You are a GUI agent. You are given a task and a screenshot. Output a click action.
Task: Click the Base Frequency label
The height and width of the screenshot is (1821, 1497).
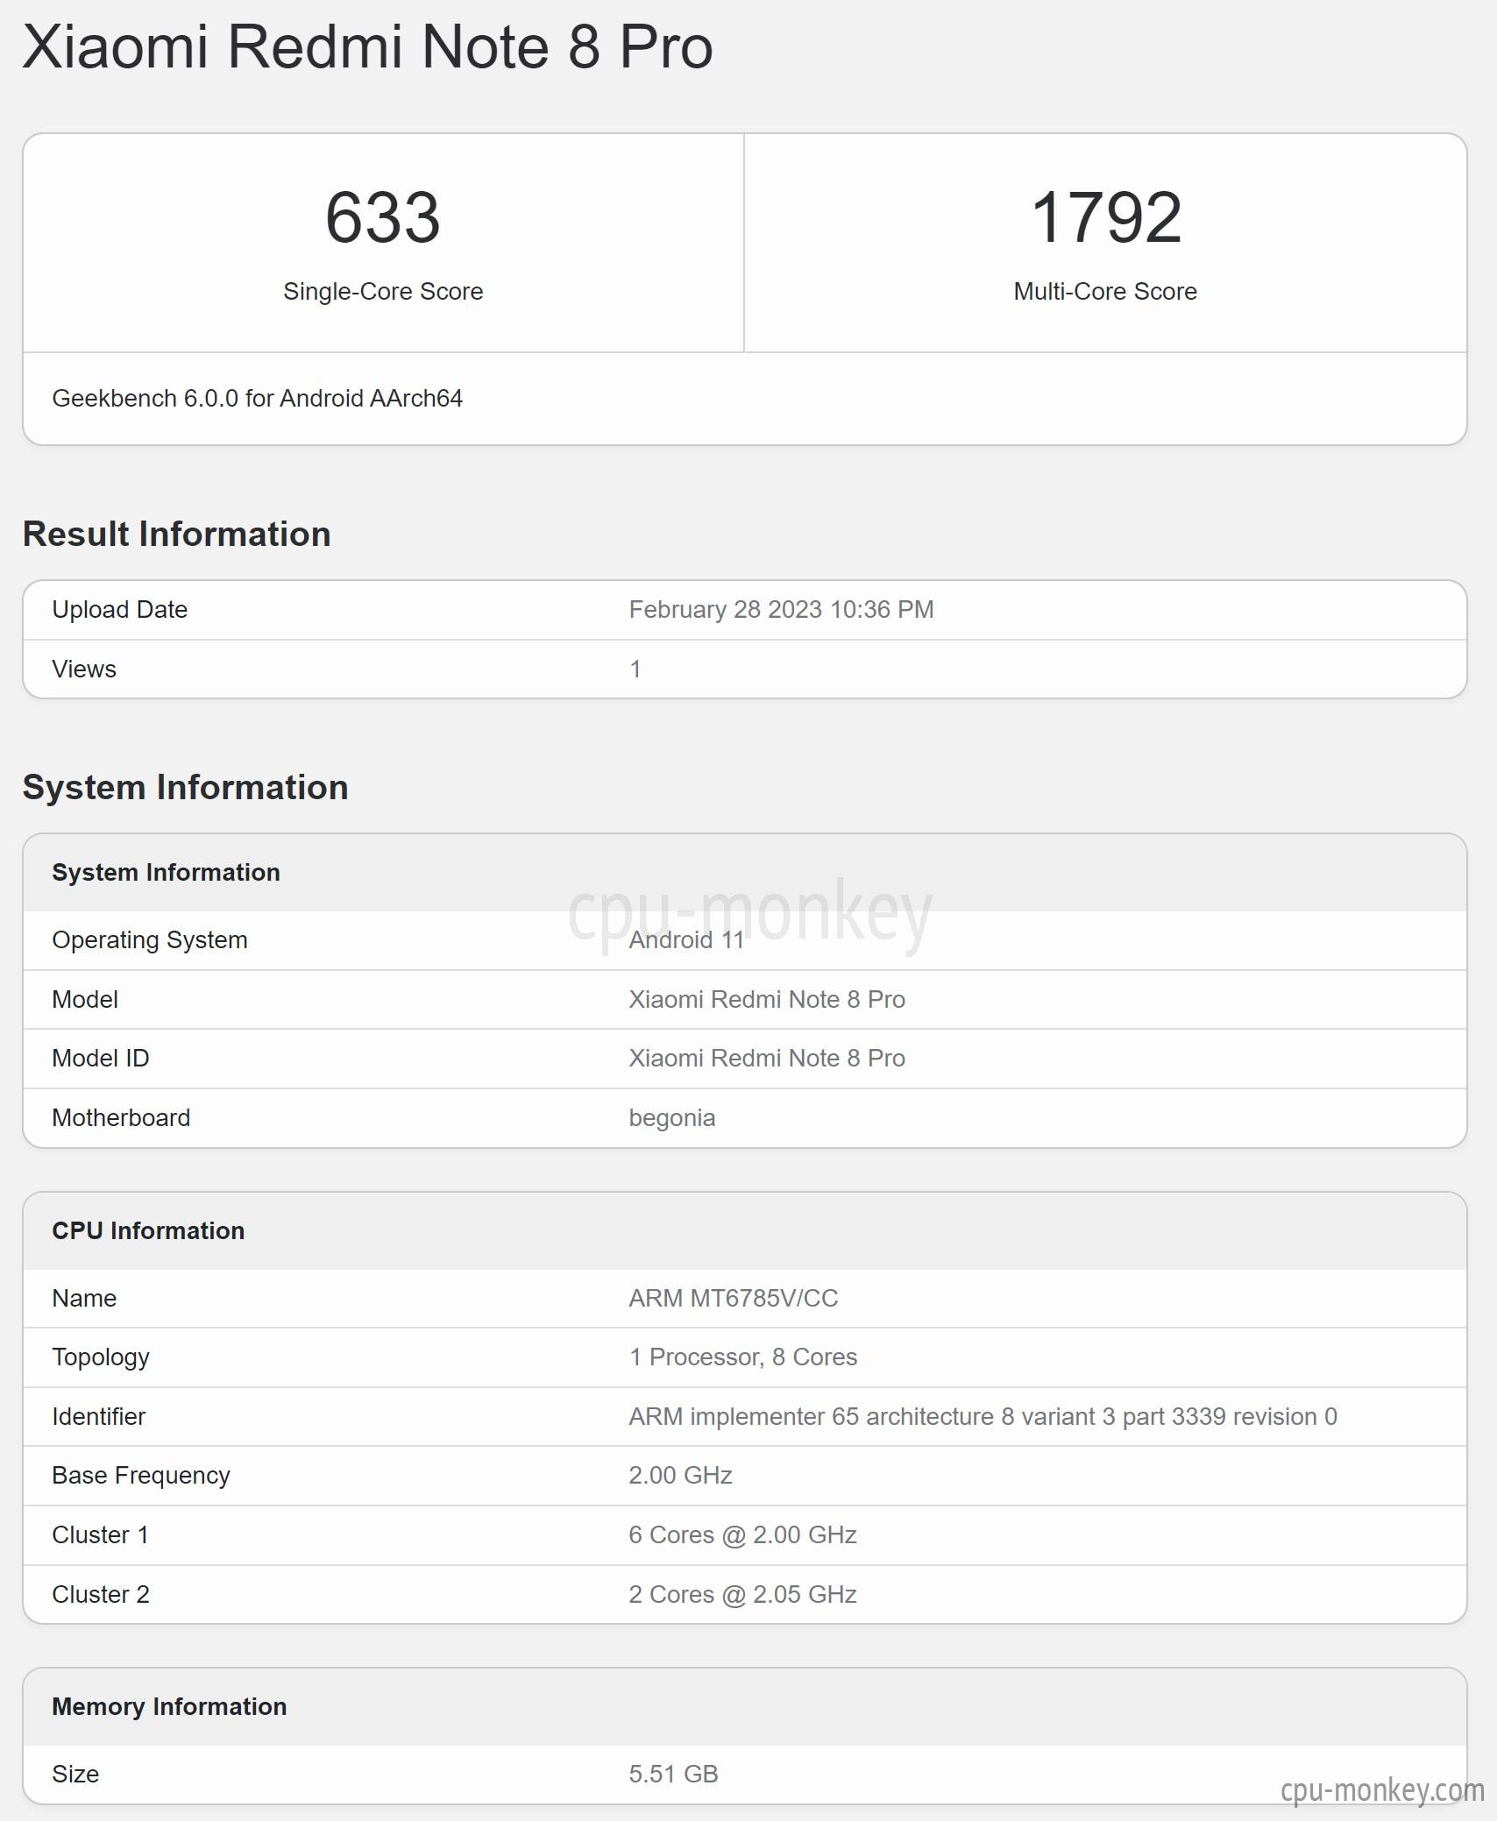click(141, 1476)
